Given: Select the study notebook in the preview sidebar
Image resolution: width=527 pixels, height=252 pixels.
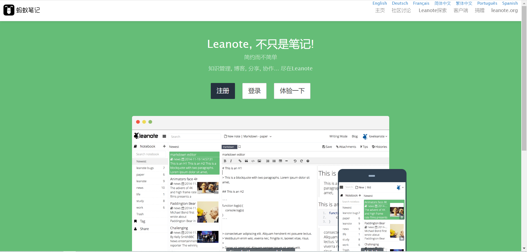Looking at the screenshot, I should click(150, 201).
